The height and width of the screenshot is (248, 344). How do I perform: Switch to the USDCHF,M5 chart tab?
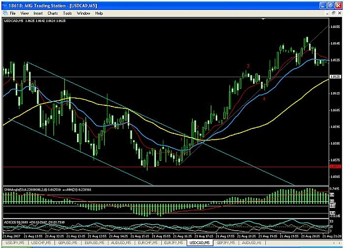point(41,243)
